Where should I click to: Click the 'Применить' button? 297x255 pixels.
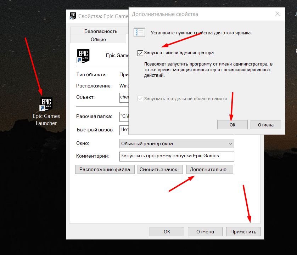point(243,232)
